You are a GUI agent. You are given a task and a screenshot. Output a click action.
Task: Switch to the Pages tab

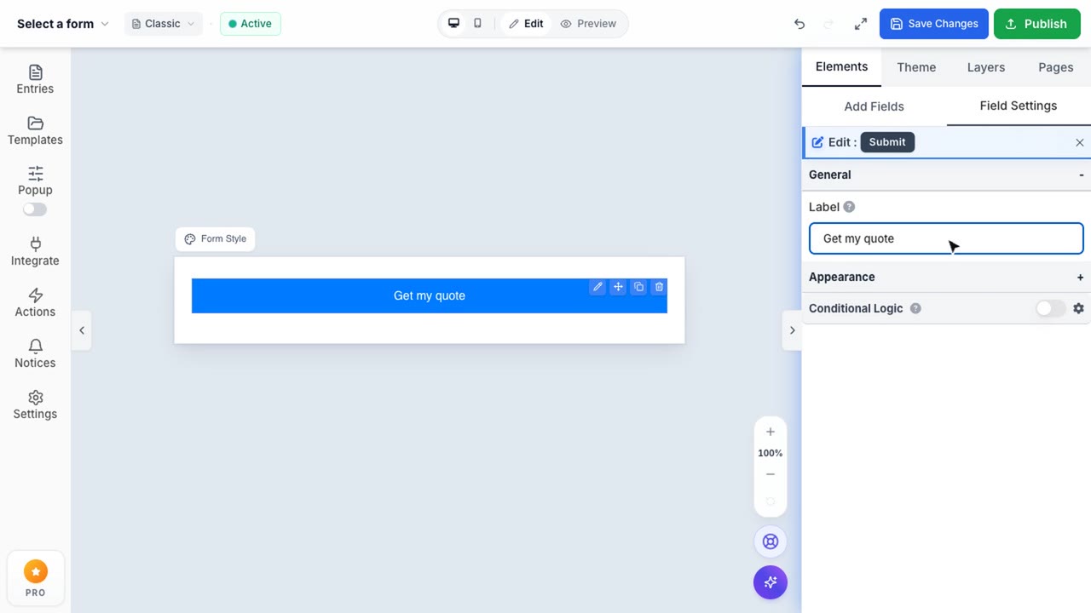click(x=1056, y=67)
